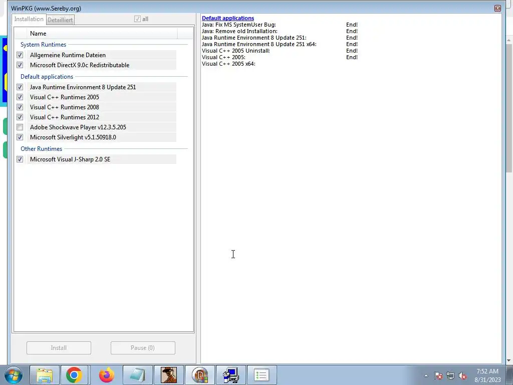Open Windows Explorer from the taskbar

[45, 375]
